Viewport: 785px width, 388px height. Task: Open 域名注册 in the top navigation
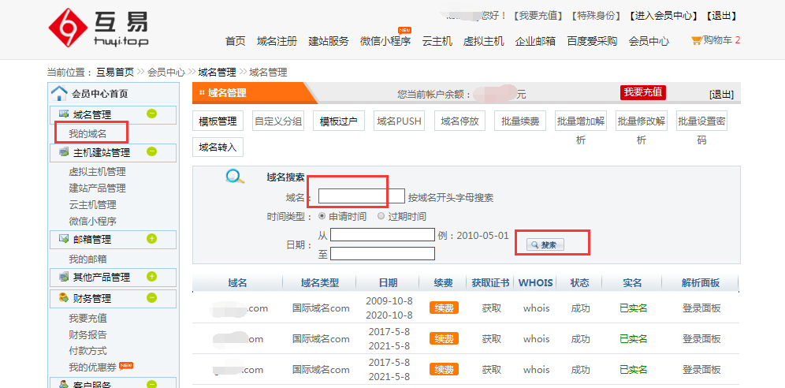(277, 41)
